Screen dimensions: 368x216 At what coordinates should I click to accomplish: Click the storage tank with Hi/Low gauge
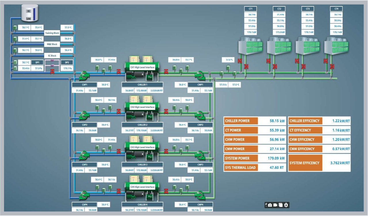tap(31, 14)
